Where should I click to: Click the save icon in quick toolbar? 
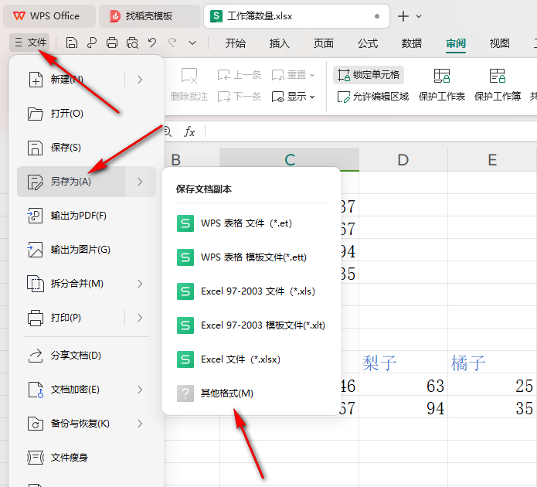tap(72, 43)
